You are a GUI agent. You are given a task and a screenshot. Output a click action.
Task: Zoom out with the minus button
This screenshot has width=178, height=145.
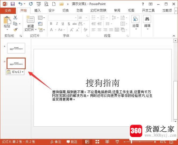pos(125,142)
